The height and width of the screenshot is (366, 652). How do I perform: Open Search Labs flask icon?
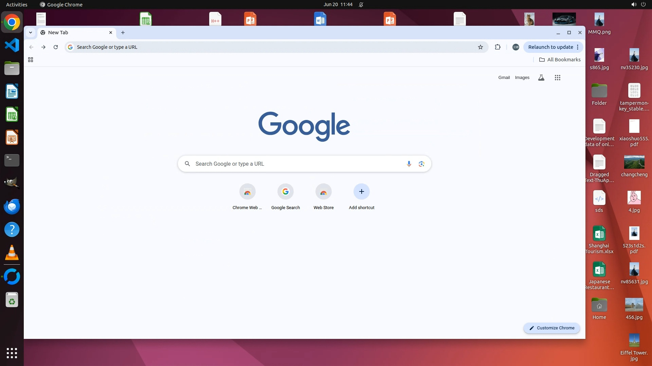541,78
